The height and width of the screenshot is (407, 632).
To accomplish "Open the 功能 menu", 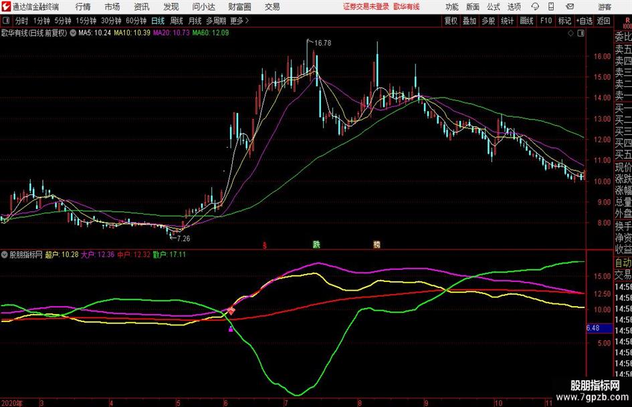I will [452, 7].
